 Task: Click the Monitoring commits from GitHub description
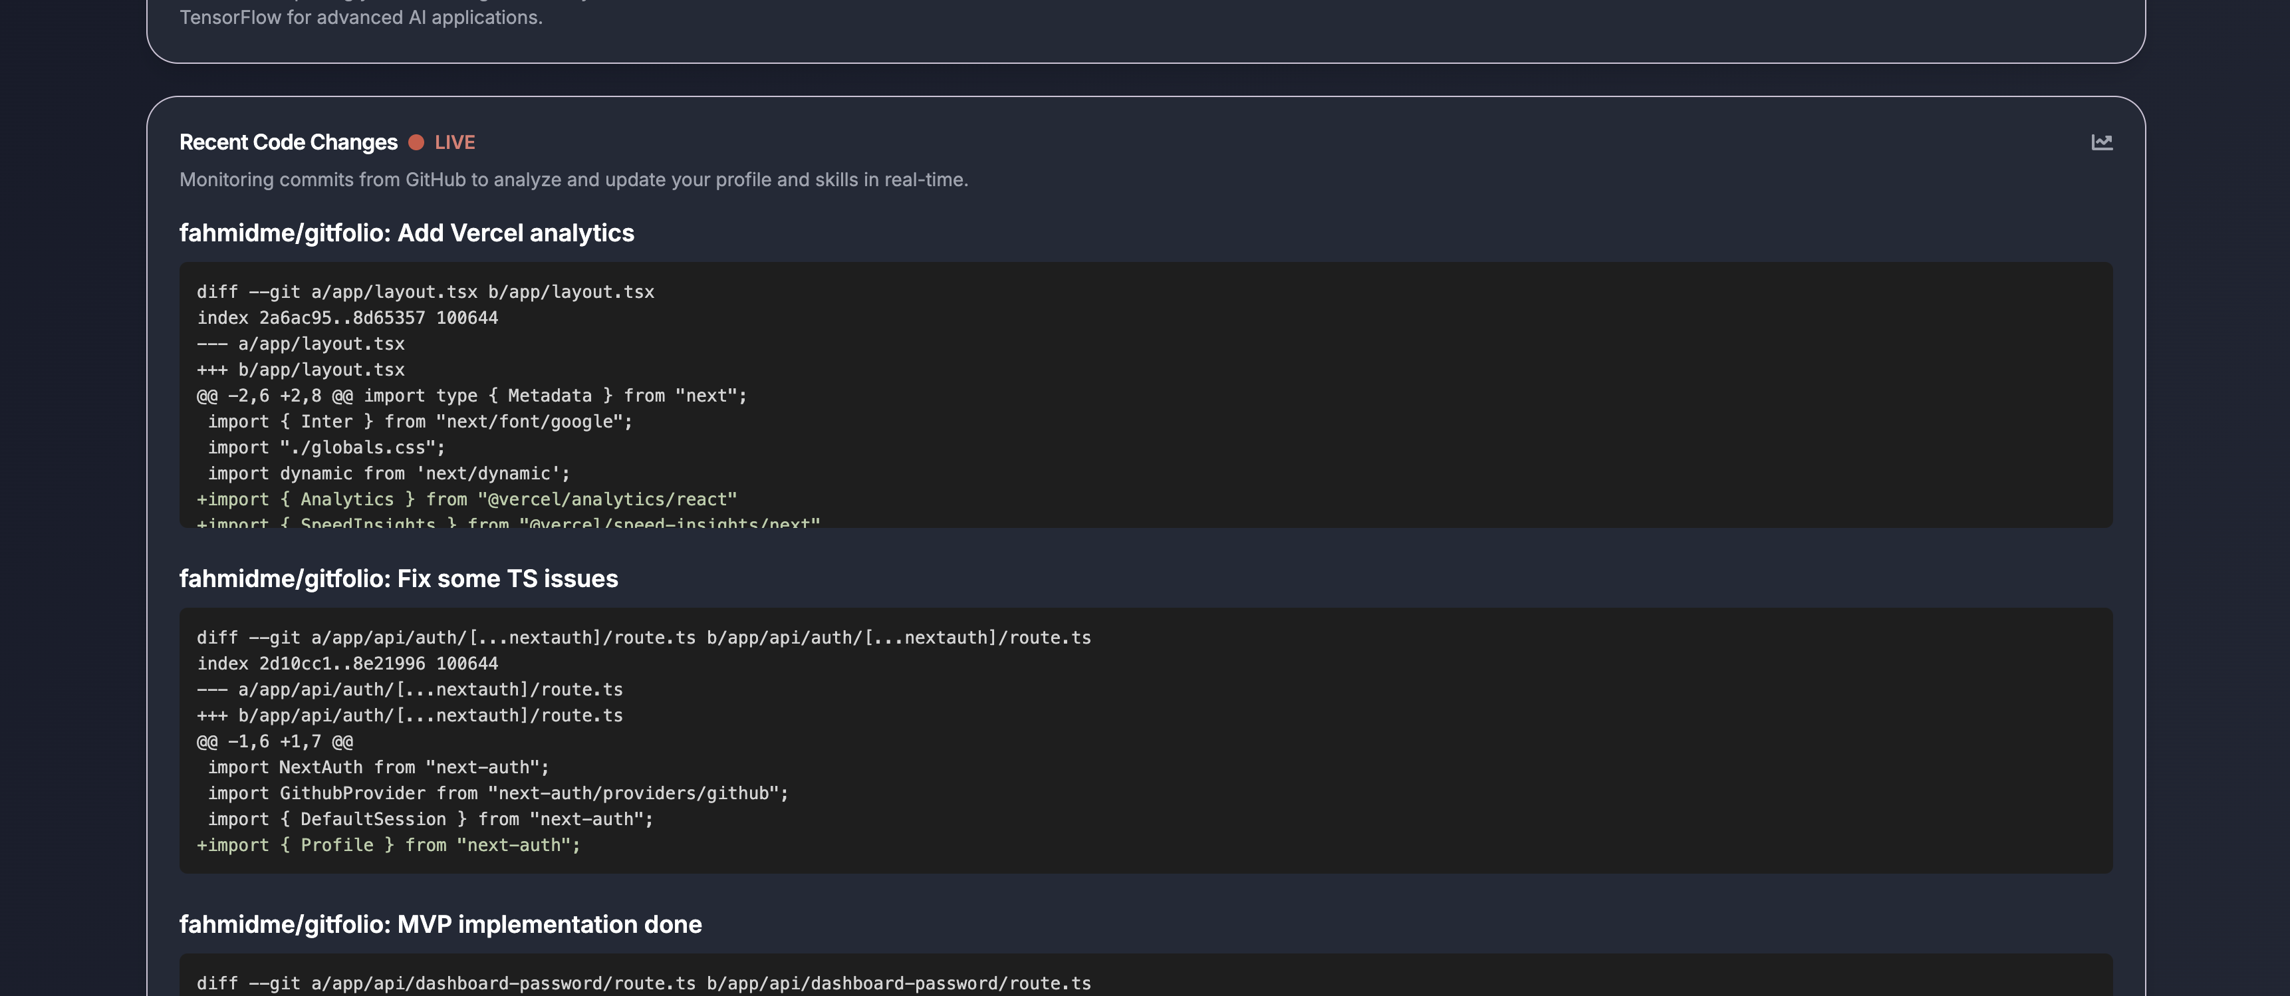(x=573, y=180)
